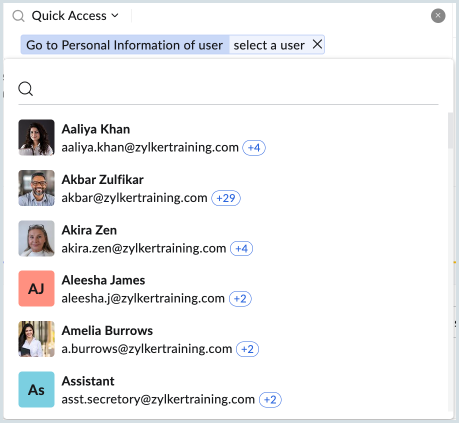Click the AJ initials avatar
This screenshot has width=459, height=423.
[36, 288]
